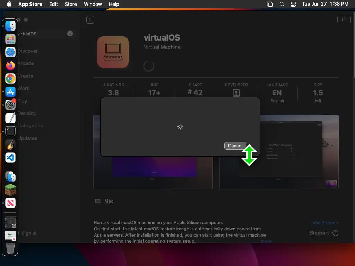
Task: Go to Work in the sidebar
Action: pos(24,88)
